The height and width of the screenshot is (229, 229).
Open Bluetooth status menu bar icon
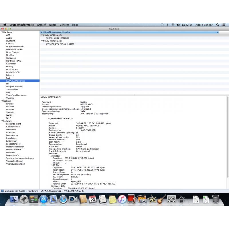[x=167, y=25]
